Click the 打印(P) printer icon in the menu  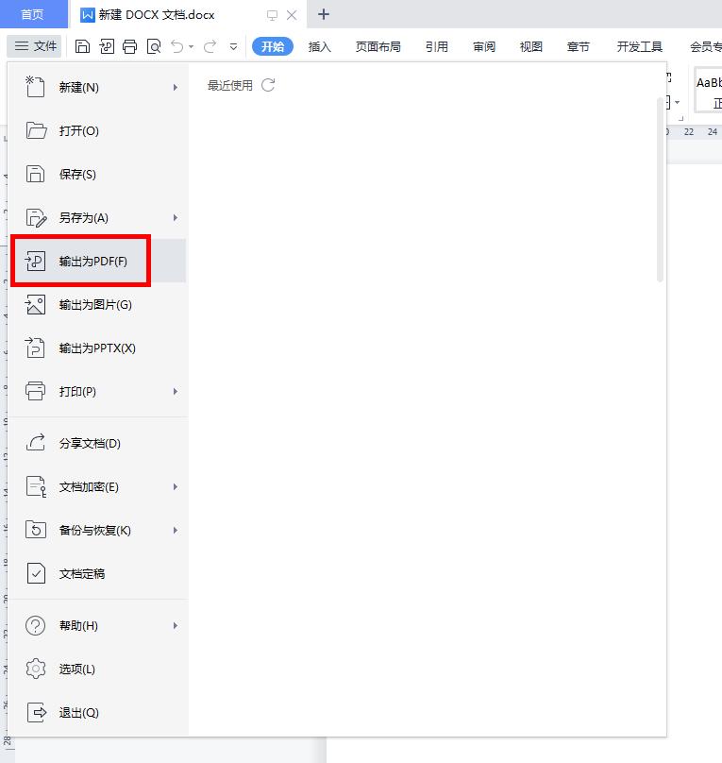click(x=35, y=391)
